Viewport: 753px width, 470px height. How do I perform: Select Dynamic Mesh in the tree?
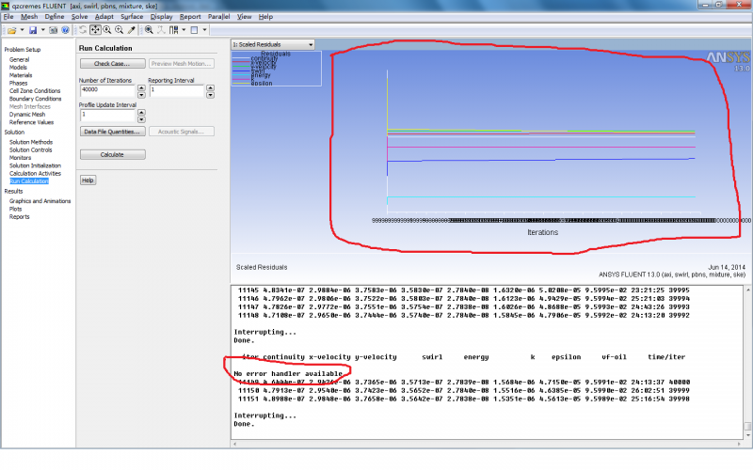pyautogui.click(x=27, y=114)
